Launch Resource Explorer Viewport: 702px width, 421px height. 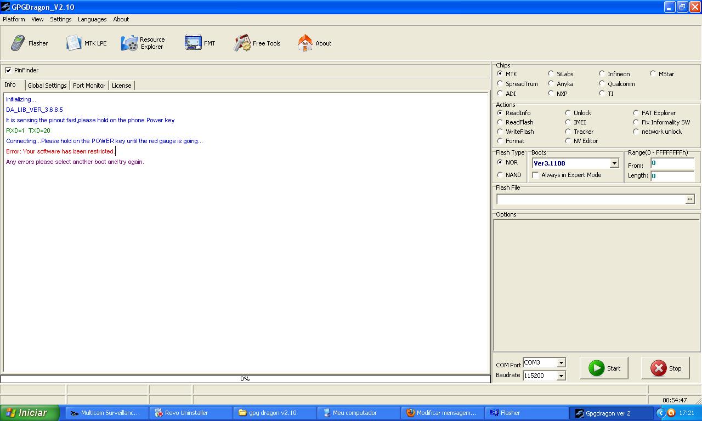click(143, 43)
